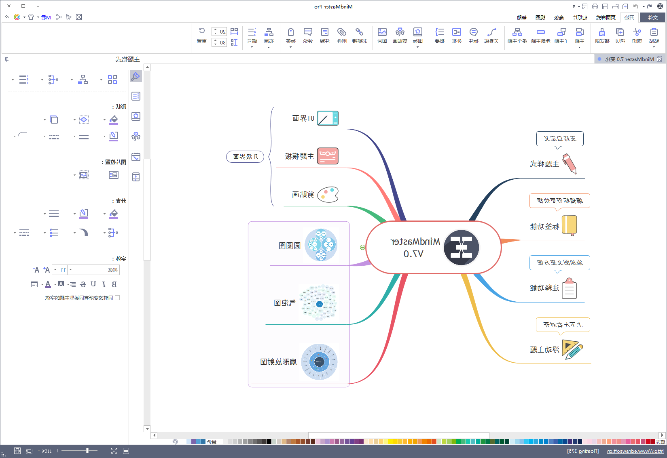667x458 pixels.
Task: Click the Copy (拷贝) icon
Action: [620, 32]
